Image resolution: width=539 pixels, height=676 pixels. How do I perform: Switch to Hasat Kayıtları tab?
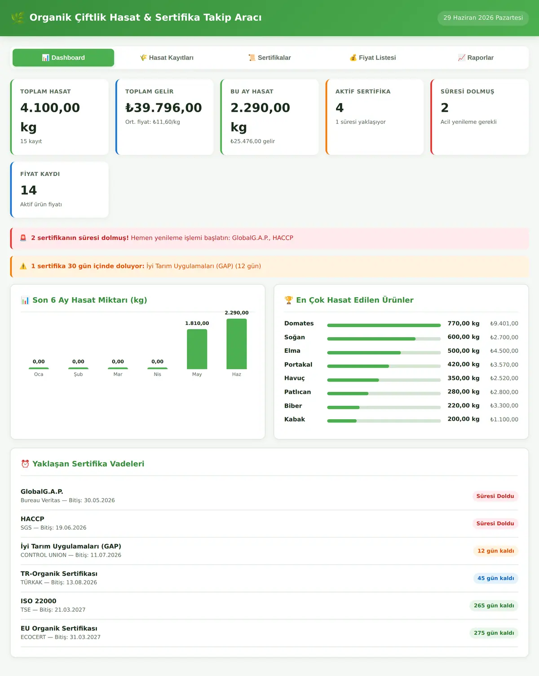(167, 57)
